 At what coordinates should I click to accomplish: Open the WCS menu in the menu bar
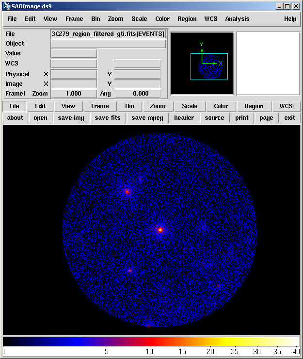click(x=211, y=19)
